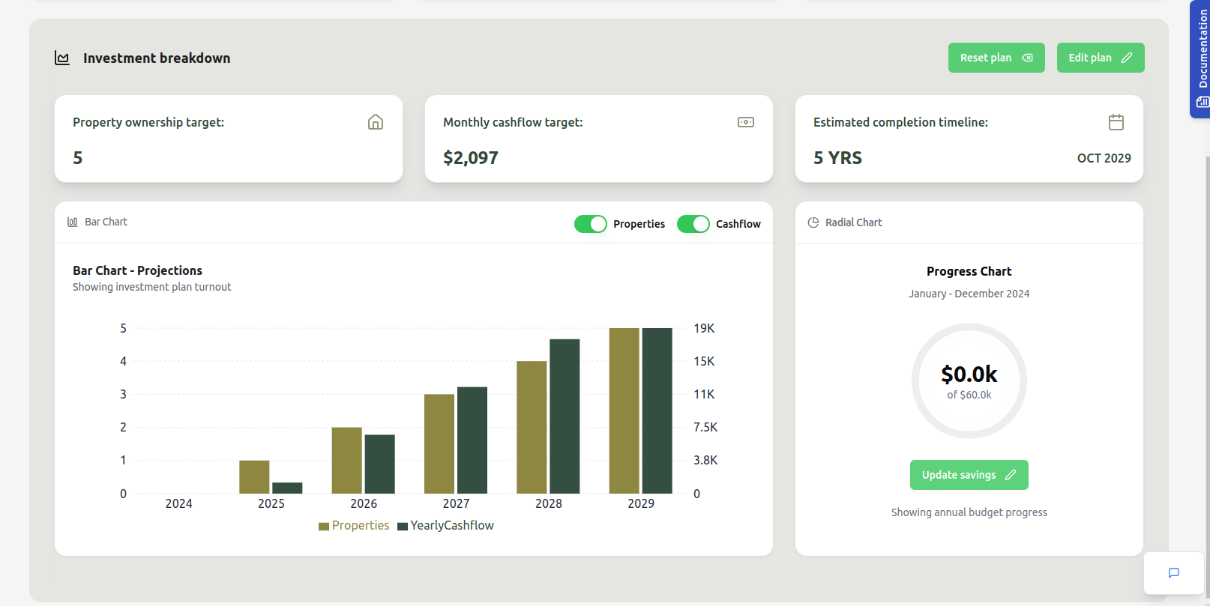Screen dimensions: 1210x606
Task: Click the 2028 YearlyCashflow bar
Action: (x=565, y=416)
